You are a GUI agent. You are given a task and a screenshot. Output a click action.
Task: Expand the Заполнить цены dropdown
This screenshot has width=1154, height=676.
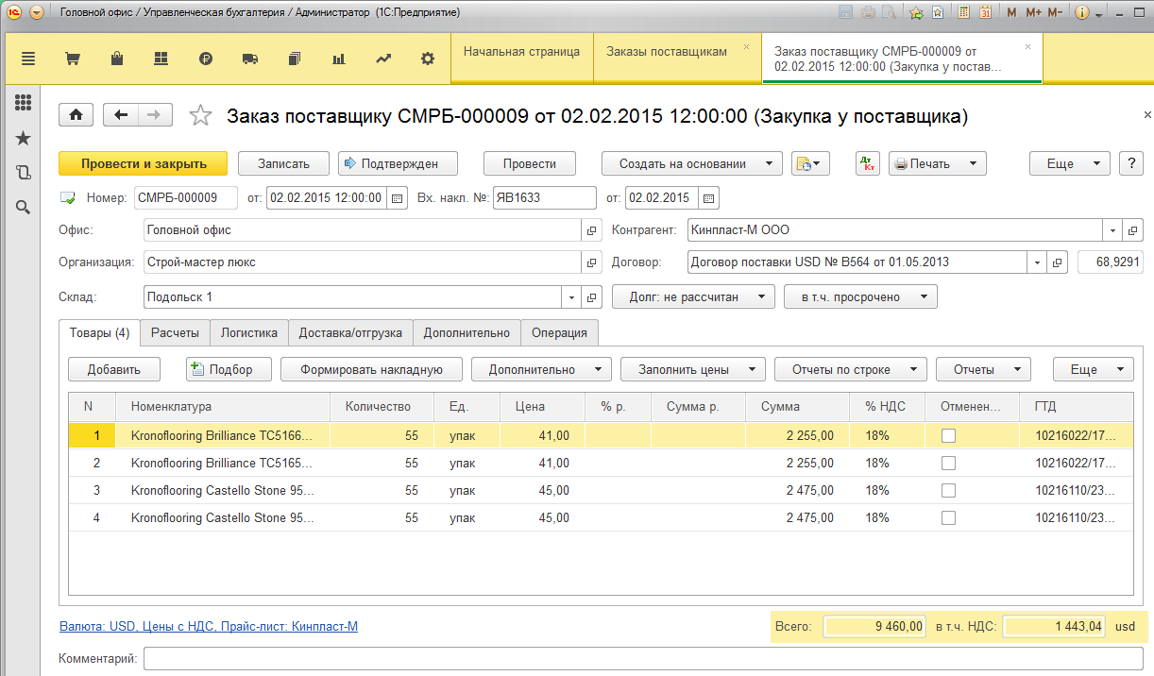click(x=692, y=369)
